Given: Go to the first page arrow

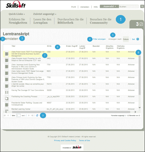Looking at the screenshot, I should point(5,115).
